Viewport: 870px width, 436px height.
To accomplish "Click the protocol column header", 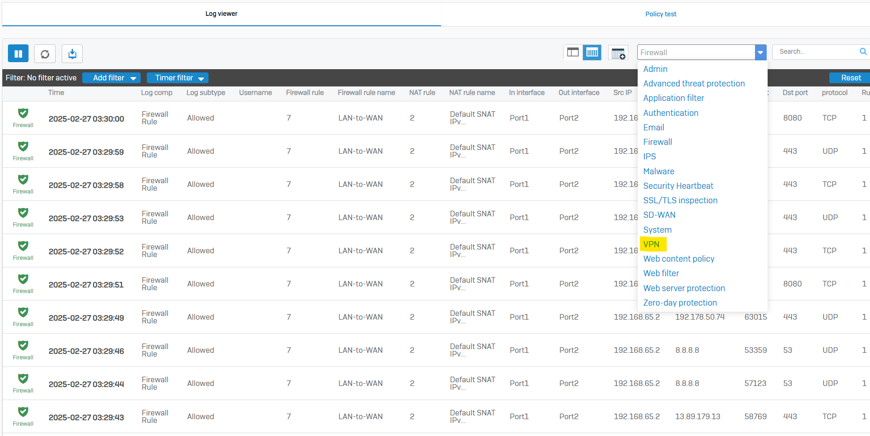I will [x=834, y=93].
